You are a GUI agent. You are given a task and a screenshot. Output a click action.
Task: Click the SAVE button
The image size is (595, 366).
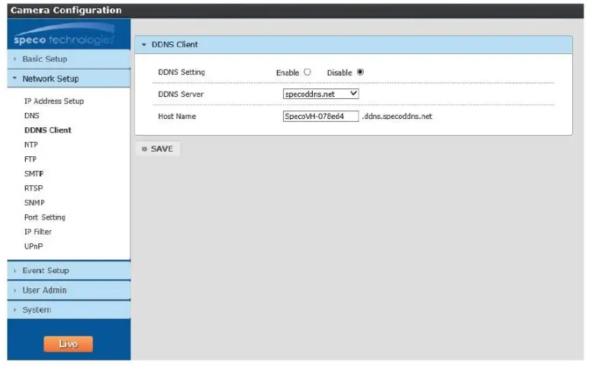[x=158, y=149]
